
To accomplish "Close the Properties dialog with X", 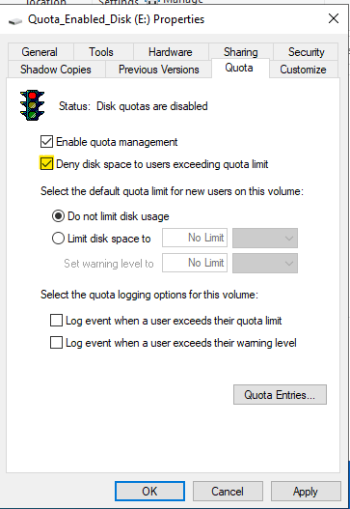I will coord(334,18).
